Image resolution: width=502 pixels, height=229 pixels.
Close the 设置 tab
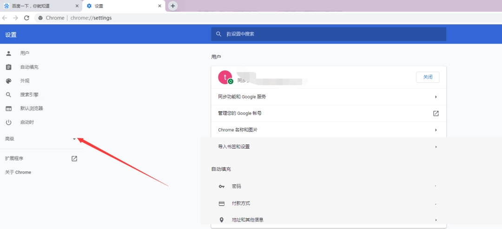(x=160, y=6)
